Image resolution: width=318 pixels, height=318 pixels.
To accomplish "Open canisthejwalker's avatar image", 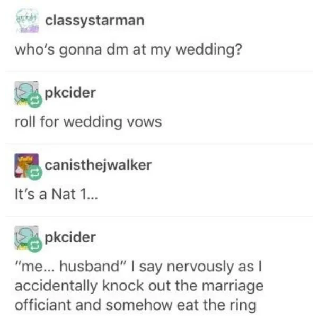I will click(x=26, y=165).
